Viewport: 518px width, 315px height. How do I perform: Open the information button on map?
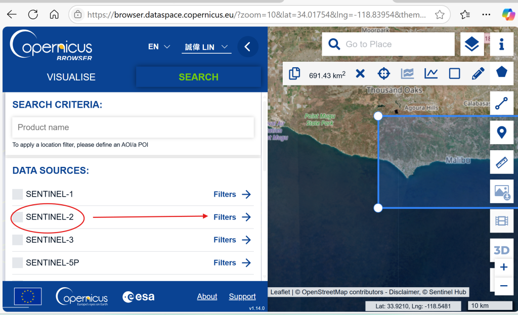coord(501,44)
